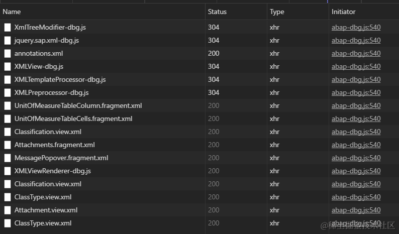Screen dimensions: 399x234
Task: Click the 304 status of XMLPreprocessor-dbg.js
Action: point(214,92)
